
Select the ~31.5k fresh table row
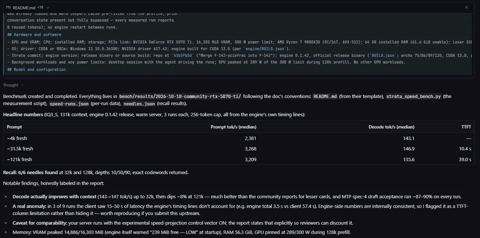pos(239,149)
